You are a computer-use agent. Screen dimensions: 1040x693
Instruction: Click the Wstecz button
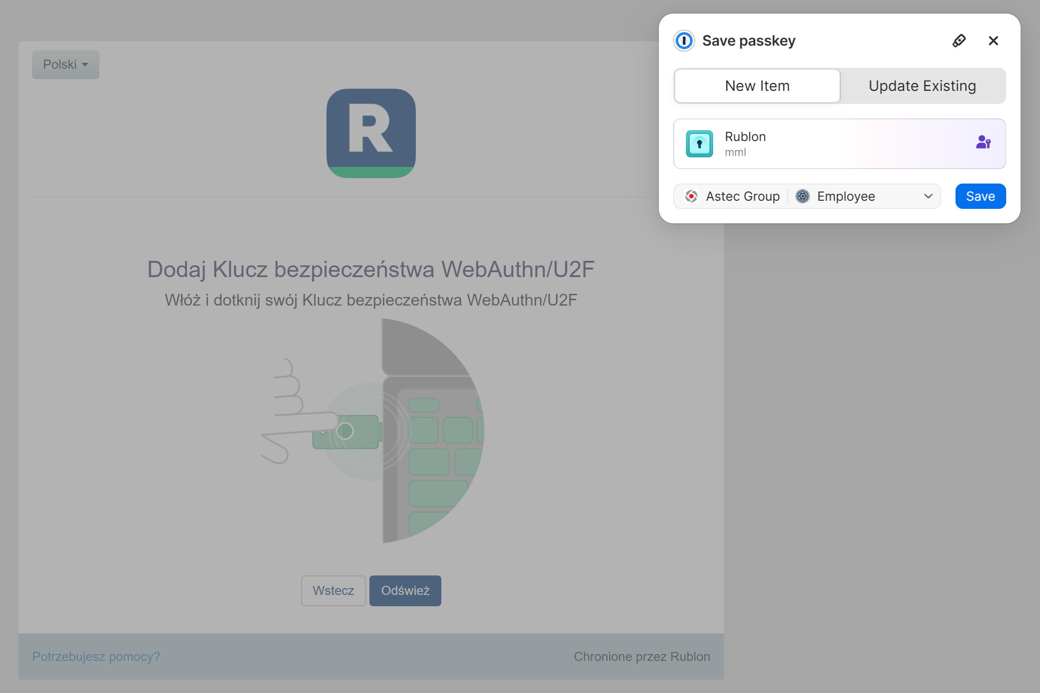point(333,590)
